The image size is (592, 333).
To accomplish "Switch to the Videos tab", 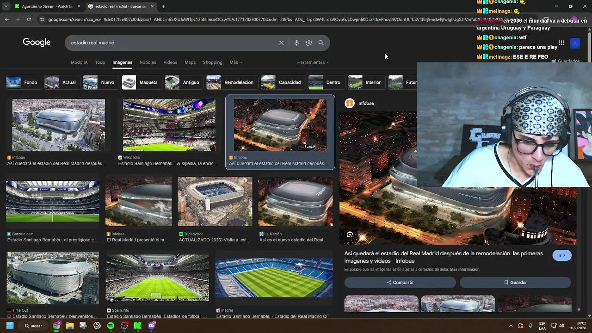I will (170, 62).
